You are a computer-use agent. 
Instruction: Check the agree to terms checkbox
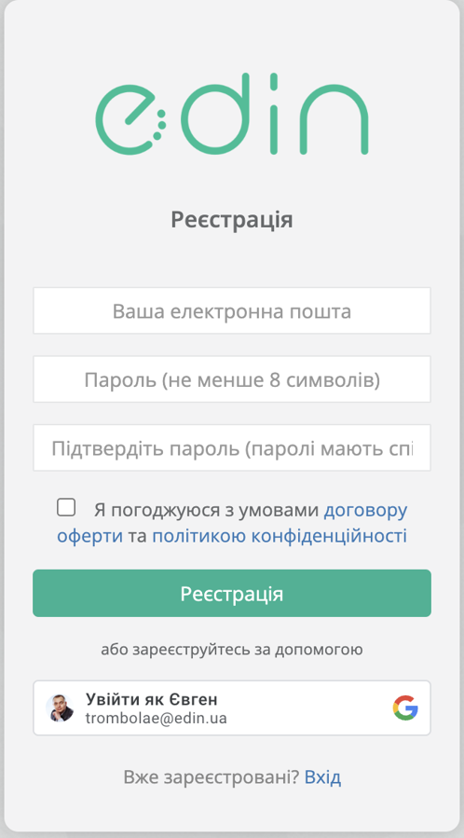(x=66, y=507)
